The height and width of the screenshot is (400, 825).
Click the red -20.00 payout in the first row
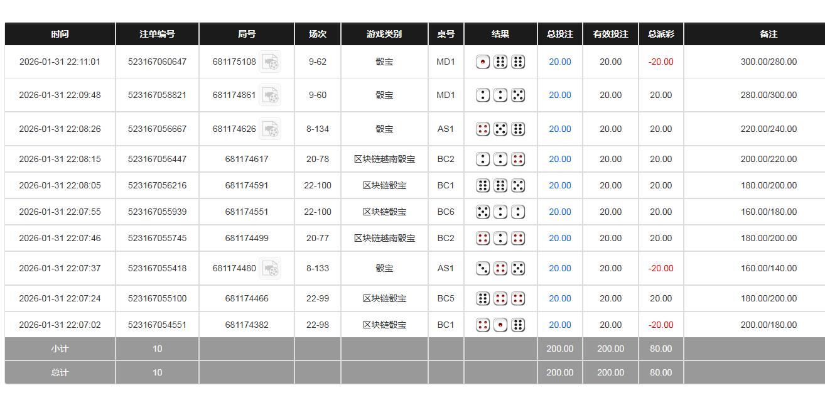click(x=661, y=62)
